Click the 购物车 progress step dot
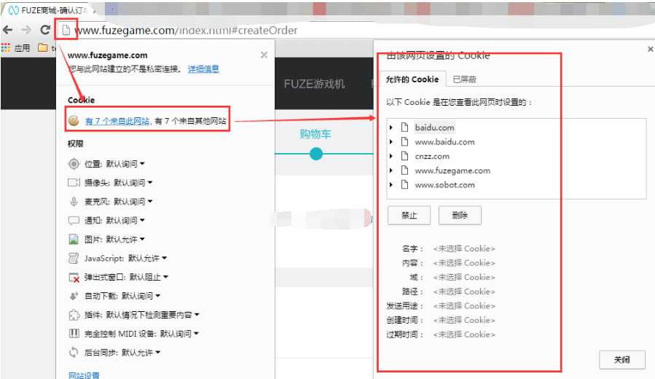655x379 pixels. click(x=316, y=154)
